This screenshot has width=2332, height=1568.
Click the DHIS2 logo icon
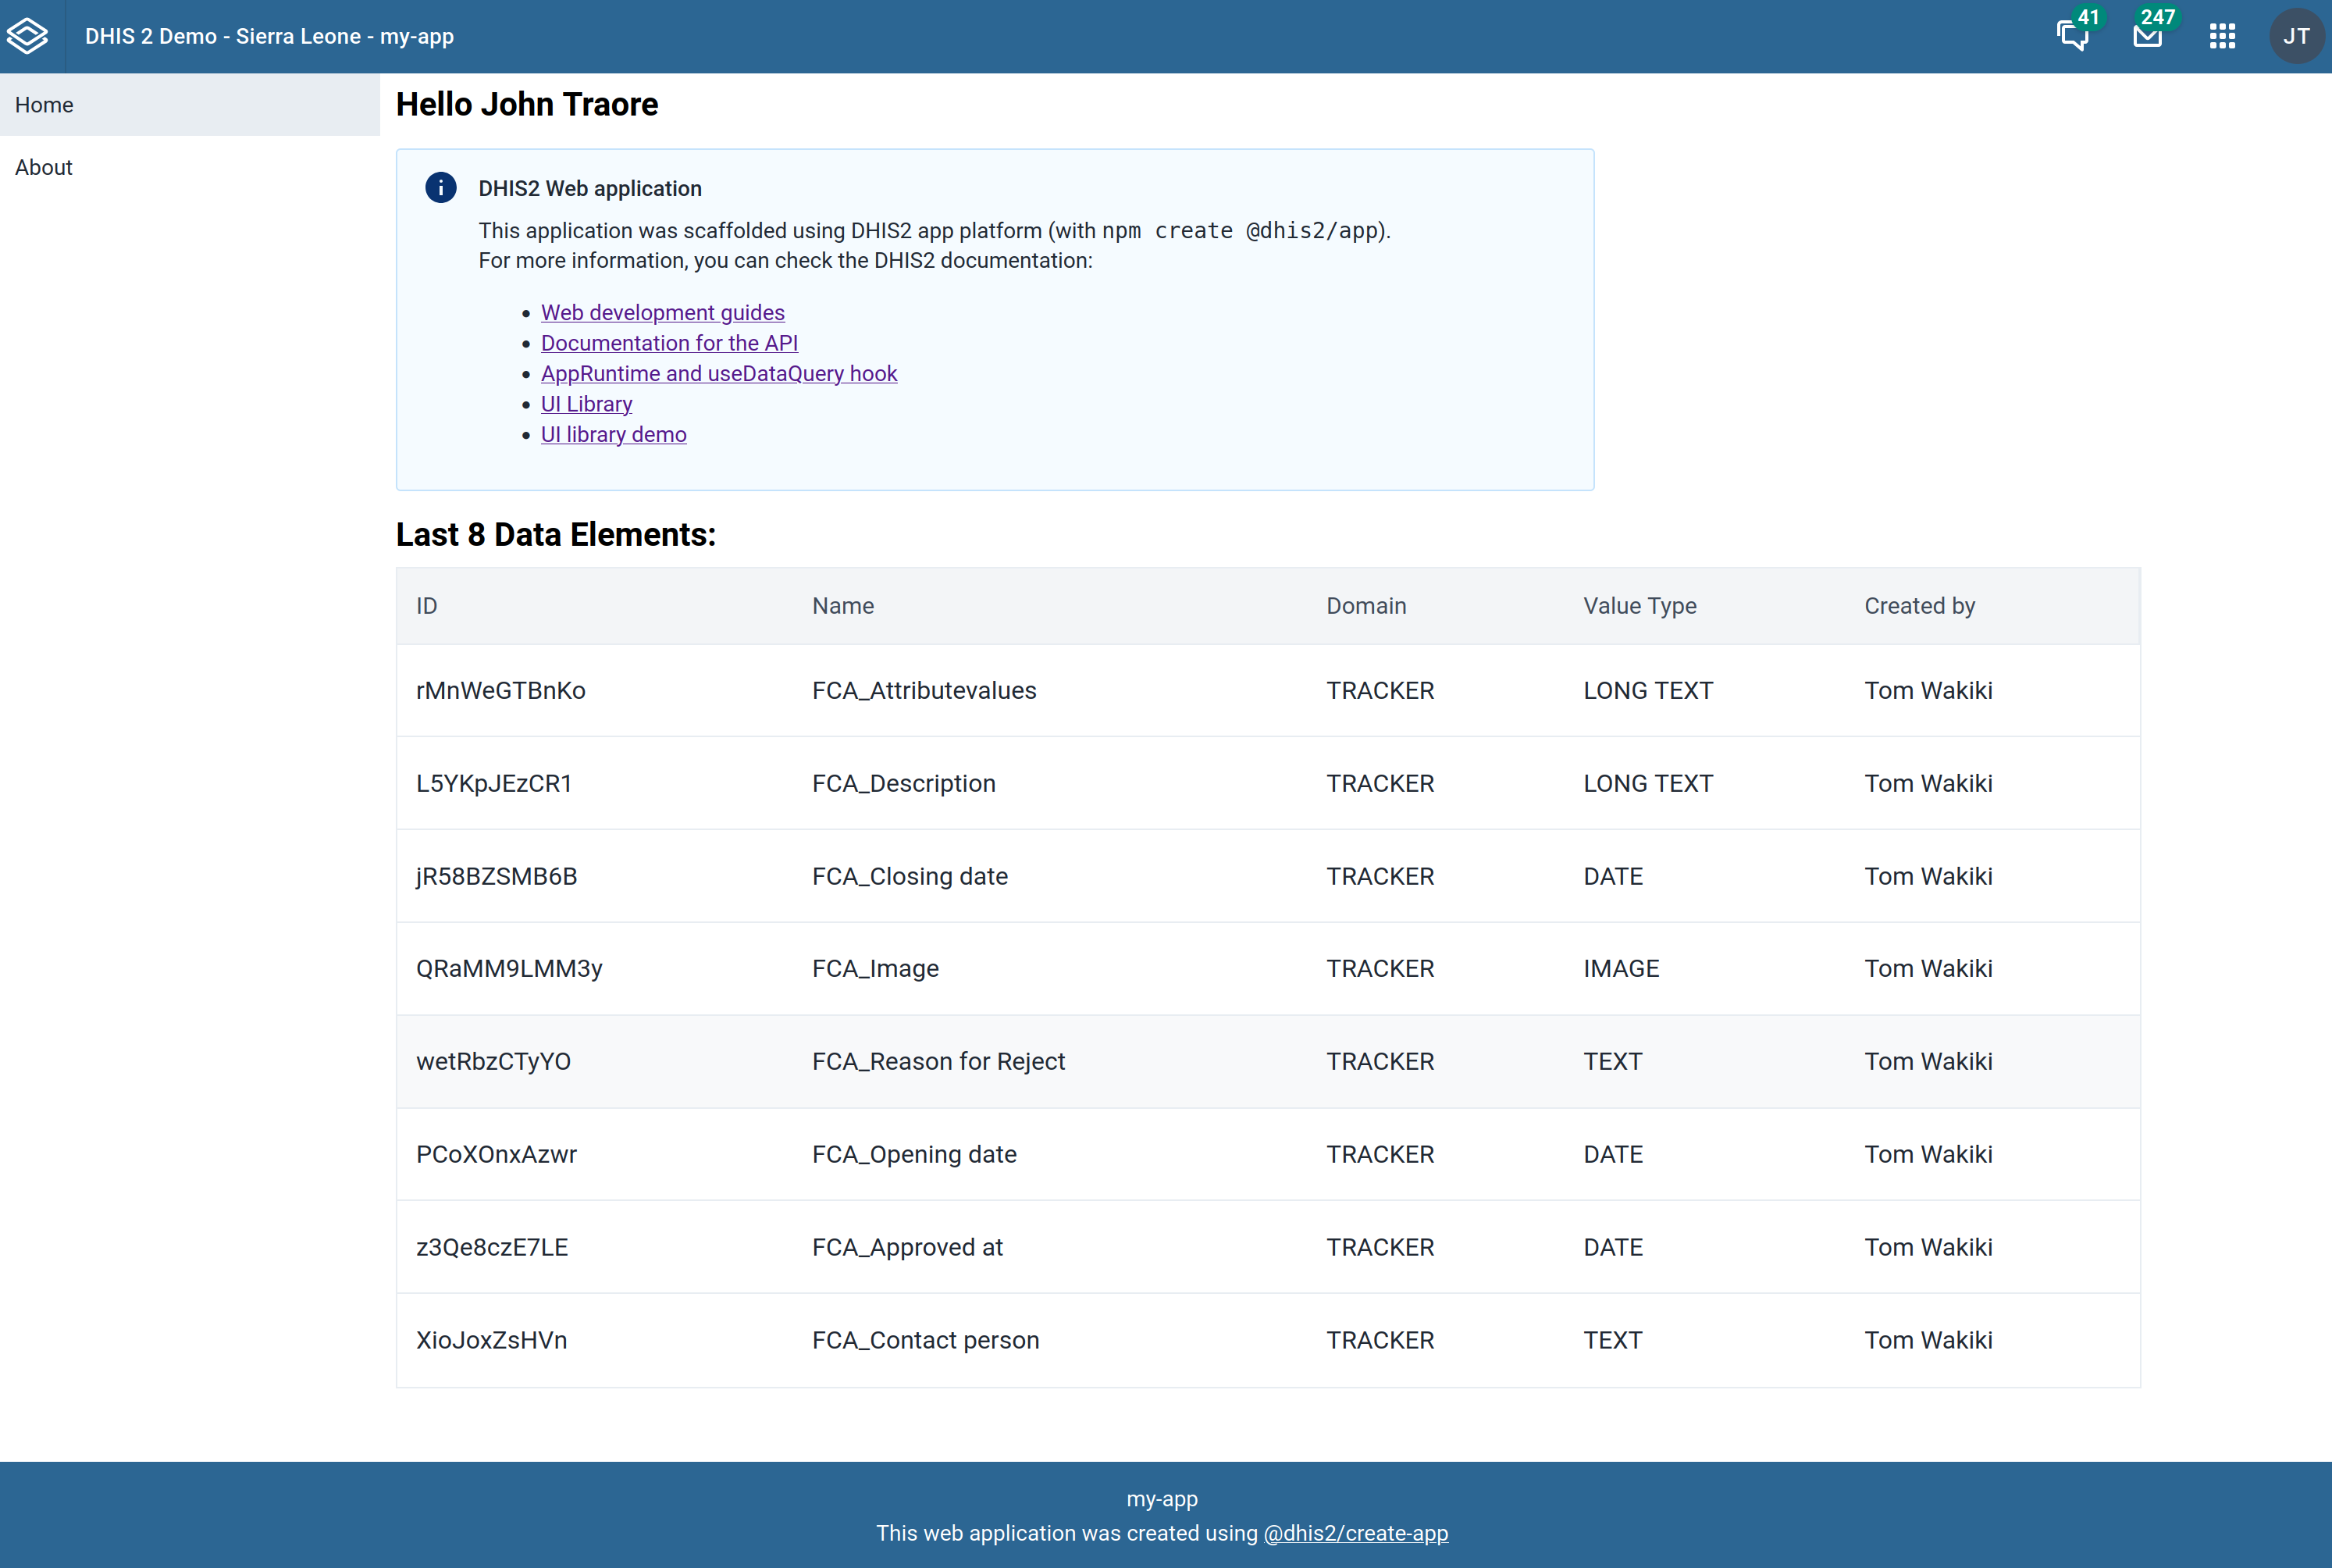click(x=28, y=36)
